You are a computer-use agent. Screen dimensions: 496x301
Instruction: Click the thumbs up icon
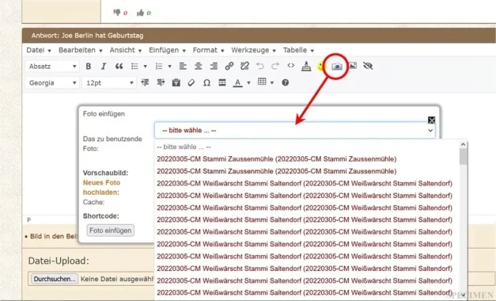point(141,13)
